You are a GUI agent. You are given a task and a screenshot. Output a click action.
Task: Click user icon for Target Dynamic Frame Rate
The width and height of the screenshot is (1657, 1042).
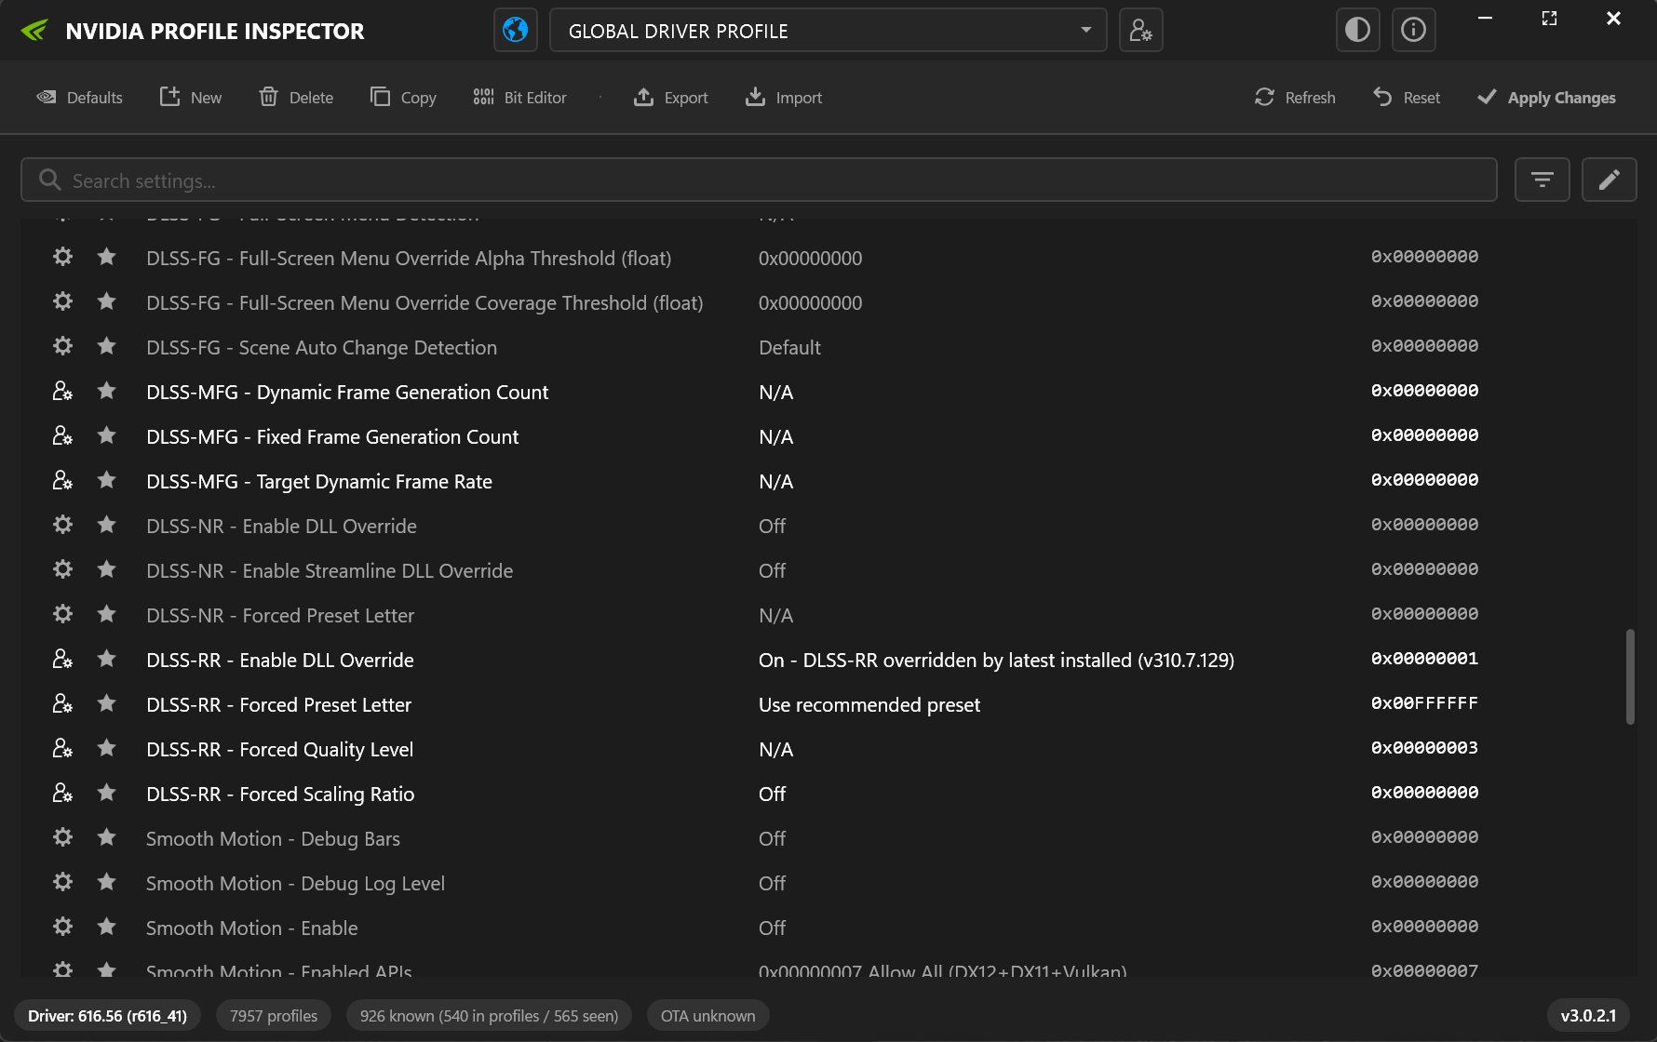(x=62, y=480)
